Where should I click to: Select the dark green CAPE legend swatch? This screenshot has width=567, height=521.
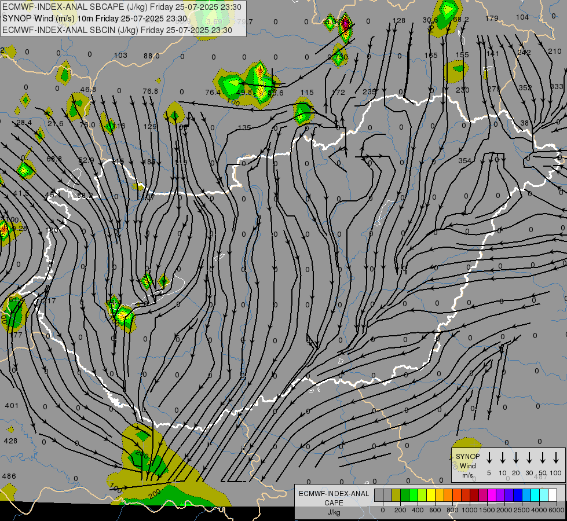click(x=405, y=496)
